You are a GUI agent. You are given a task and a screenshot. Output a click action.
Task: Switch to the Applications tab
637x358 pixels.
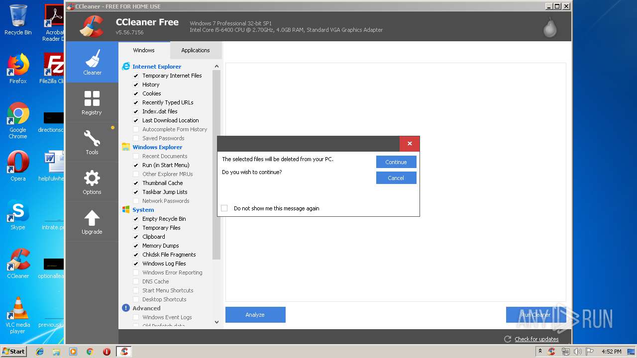point(196,50)
